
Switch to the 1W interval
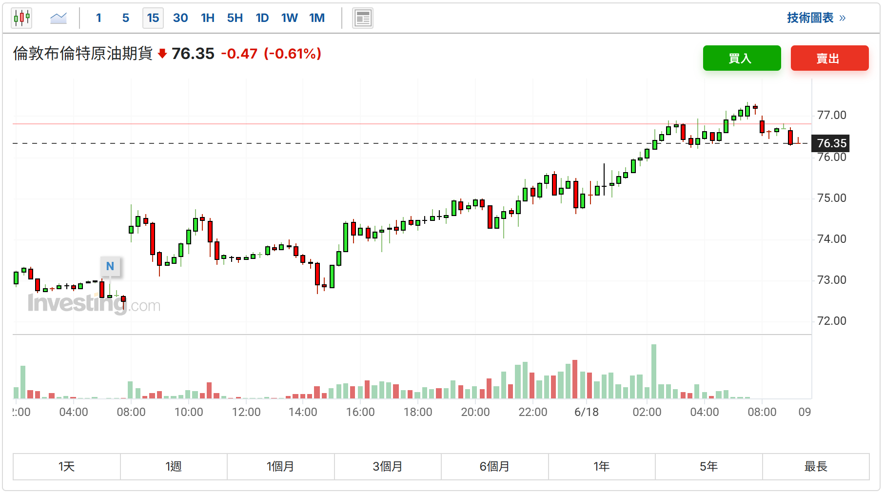[x=290, y=18]
